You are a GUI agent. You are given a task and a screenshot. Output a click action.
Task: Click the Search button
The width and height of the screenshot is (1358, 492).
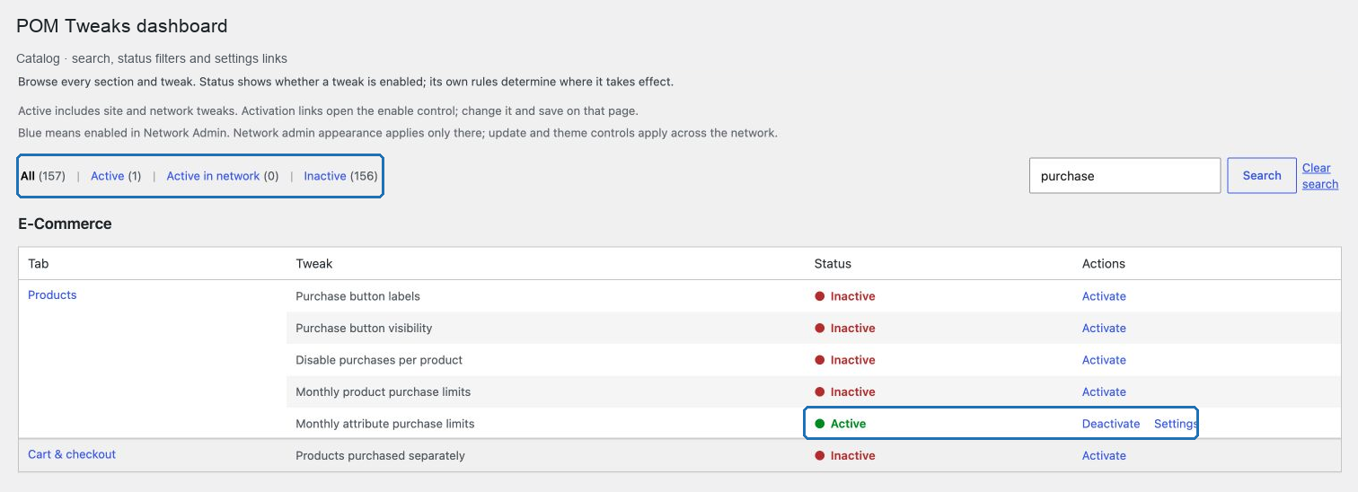coord(1262,176)
